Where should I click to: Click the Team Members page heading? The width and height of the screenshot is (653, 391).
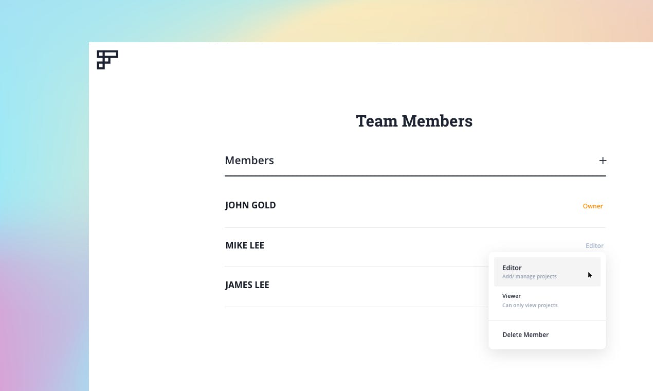click(414, 121)
